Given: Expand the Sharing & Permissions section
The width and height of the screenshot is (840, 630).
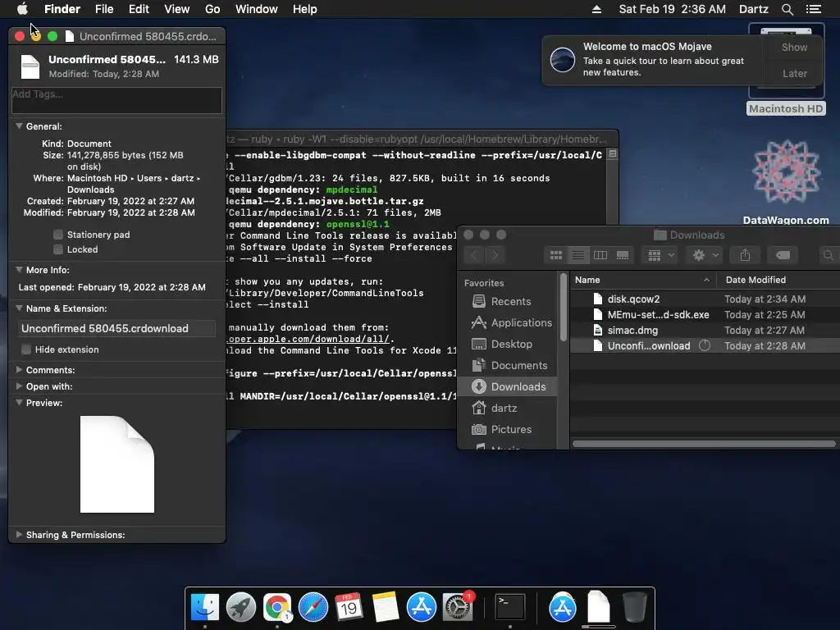Looking at the screenshot, I should point(20,535).
